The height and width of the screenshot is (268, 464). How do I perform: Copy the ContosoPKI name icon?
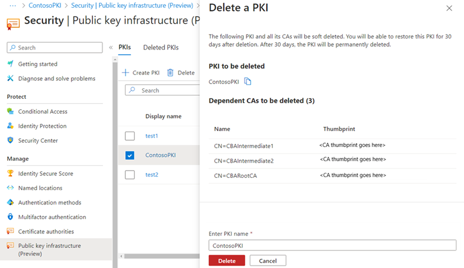point(247,81)
